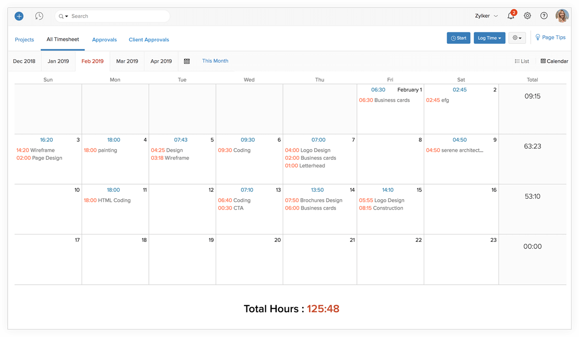
Task: Click the weekly total 53:10
Action: tap(533, 196)
